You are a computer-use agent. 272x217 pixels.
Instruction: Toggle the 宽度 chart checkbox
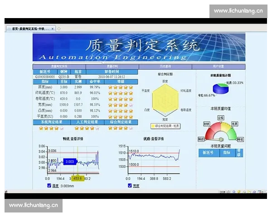pyautogui.click(x=130, y=186)
